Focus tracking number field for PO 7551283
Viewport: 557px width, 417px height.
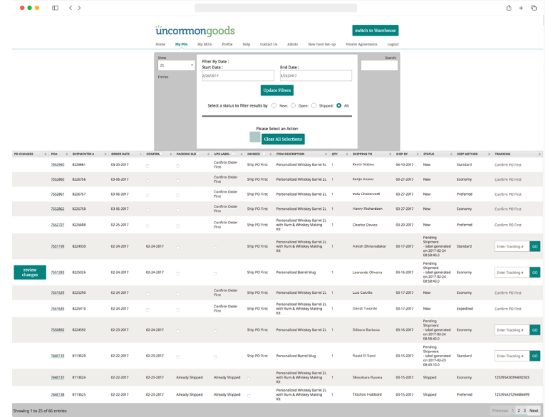pos(512,272)
